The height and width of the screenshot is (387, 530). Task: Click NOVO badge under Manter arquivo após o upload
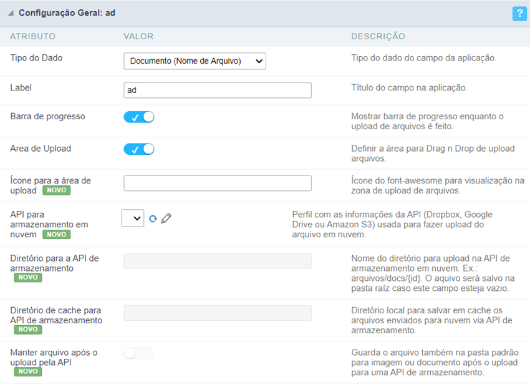click(x=28, y=371)
